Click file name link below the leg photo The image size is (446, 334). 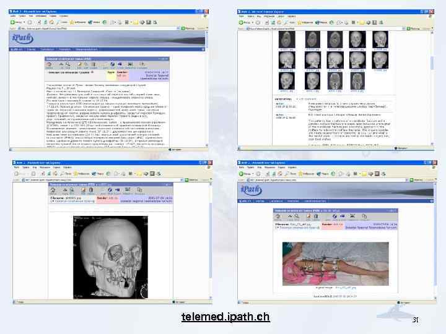click(345, 288)
